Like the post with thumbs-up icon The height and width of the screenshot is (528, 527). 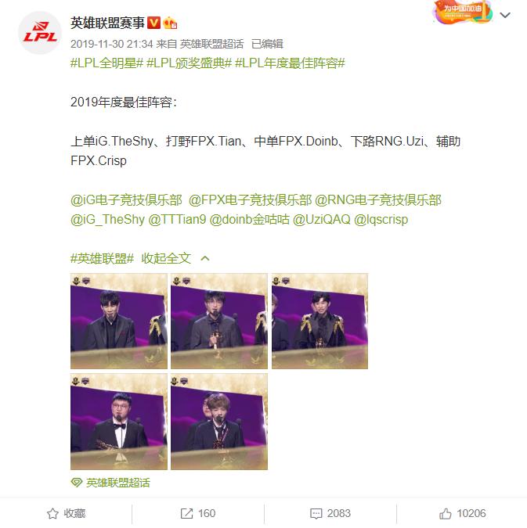coord(445,513)
